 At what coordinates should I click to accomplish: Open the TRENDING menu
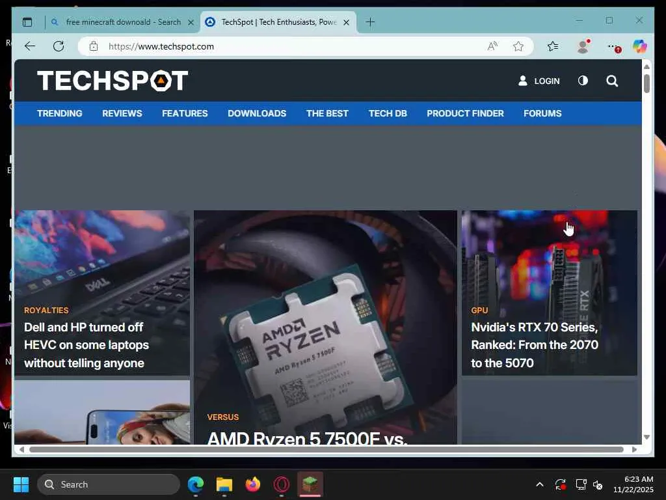pyautogui.click(x=59, y=113)
